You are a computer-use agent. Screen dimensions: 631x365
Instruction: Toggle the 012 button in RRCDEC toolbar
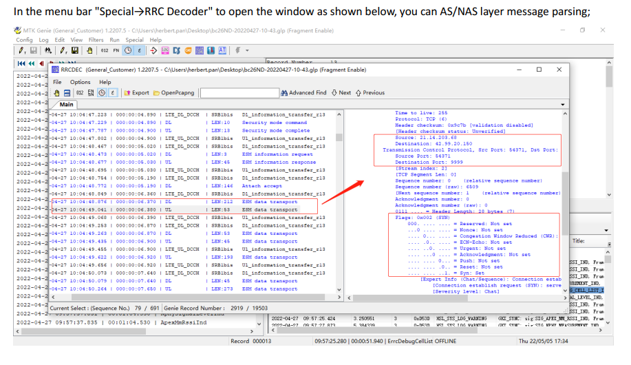click(x=80, y=93)
